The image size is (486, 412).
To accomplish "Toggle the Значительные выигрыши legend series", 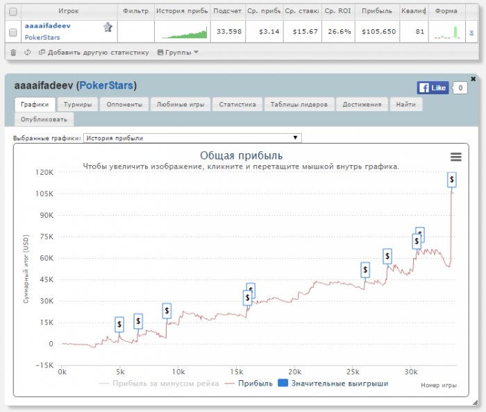I will click(x=333, y=383).
